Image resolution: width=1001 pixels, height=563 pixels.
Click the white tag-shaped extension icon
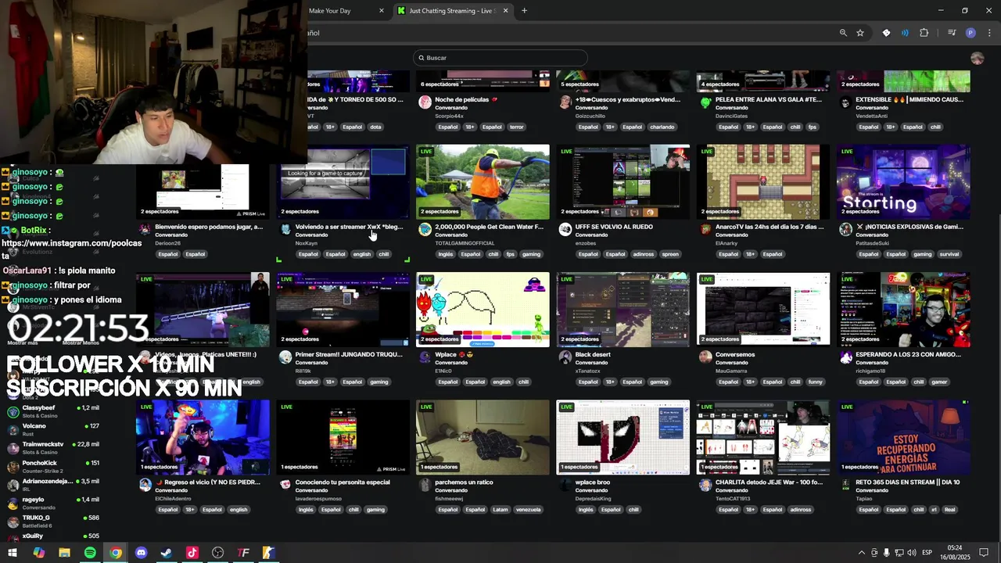(x=886, y=33)
